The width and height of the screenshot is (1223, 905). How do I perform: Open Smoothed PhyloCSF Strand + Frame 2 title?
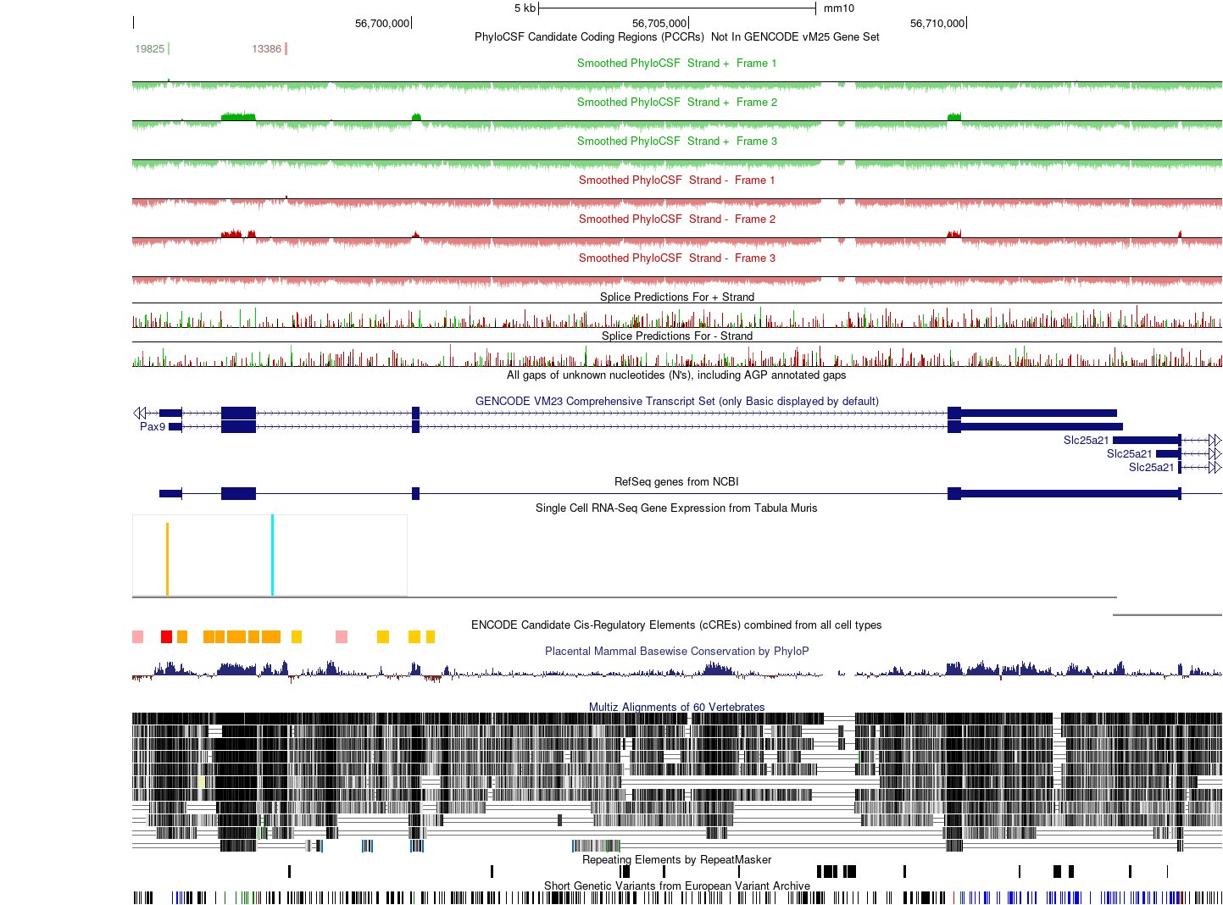pos(676,102)
